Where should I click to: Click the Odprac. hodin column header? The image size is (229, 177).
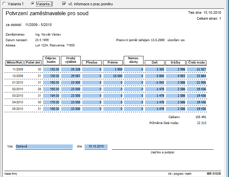click(51, 60)
